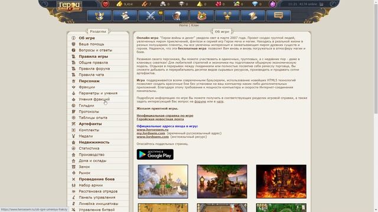Open the giant tree town thumbnail
The height and width of the screenshot is (212, 378).
tap(222, 181)
